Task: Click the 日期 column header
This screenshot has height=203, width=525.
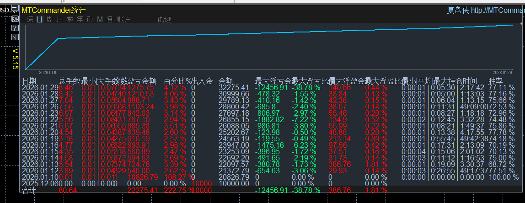Action: click(29, 81)
